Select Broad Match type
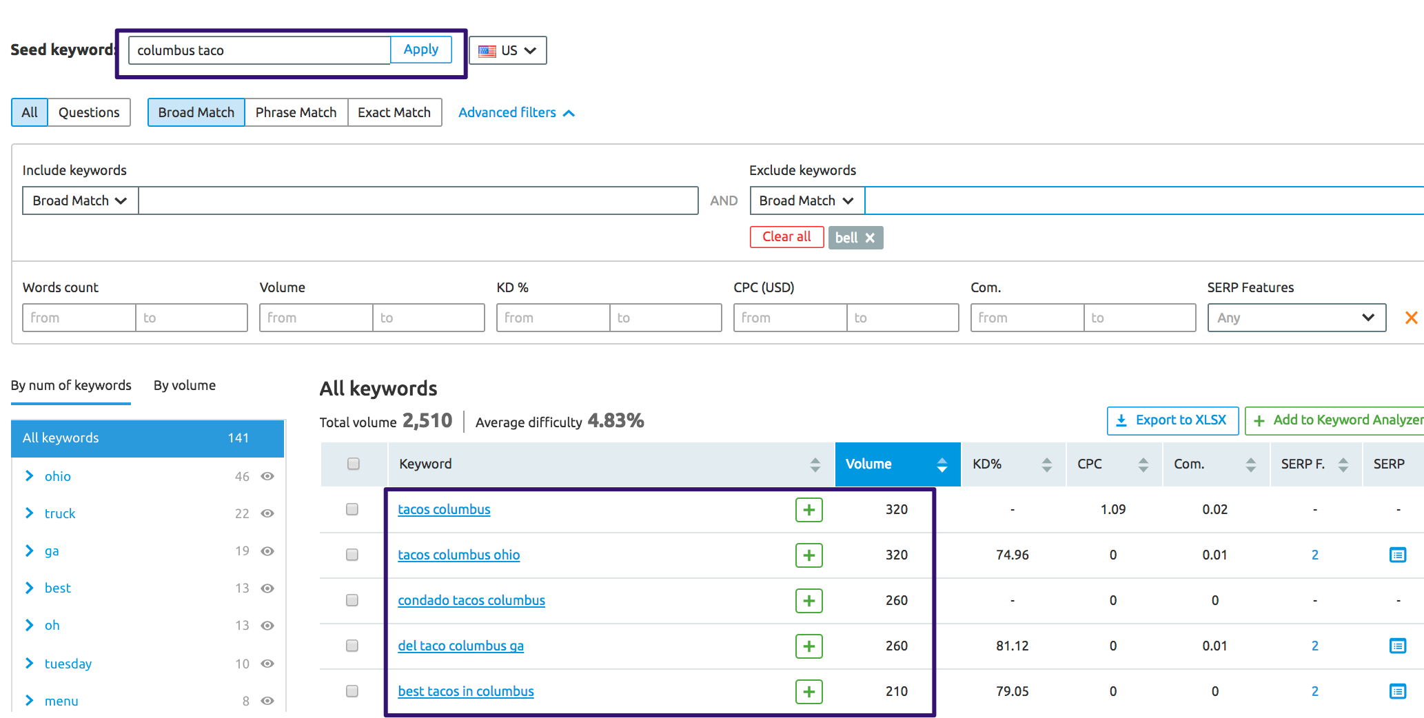The image size is (1424, 718). coord(196,112)
